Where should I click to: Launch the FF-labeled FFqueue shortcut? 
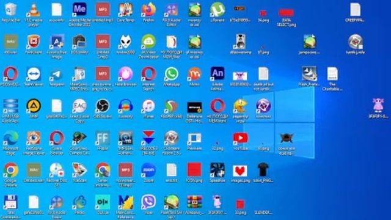pyautogui.click(x=103, y=138)
